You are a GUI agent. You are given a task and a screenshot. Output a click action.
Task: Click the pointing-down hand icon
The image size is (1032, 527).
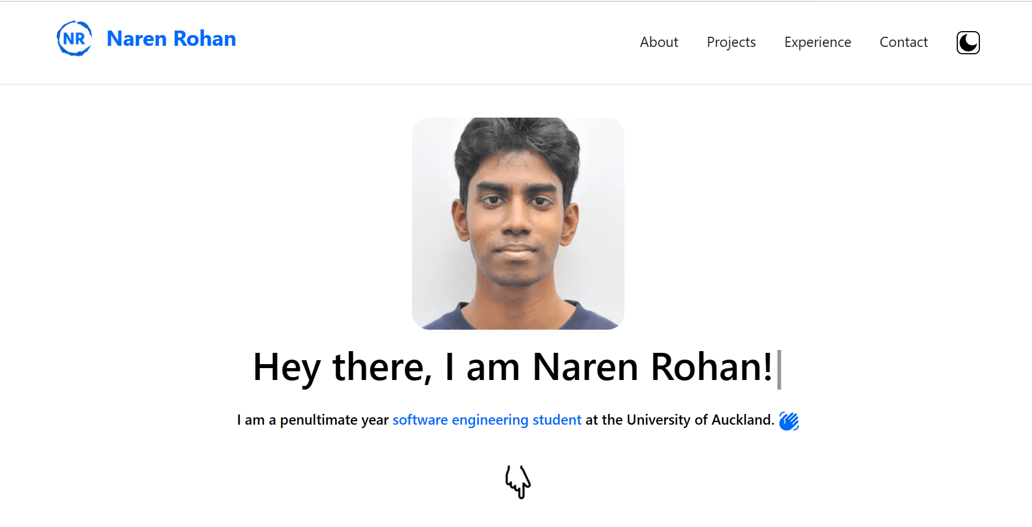click(518, 482)
